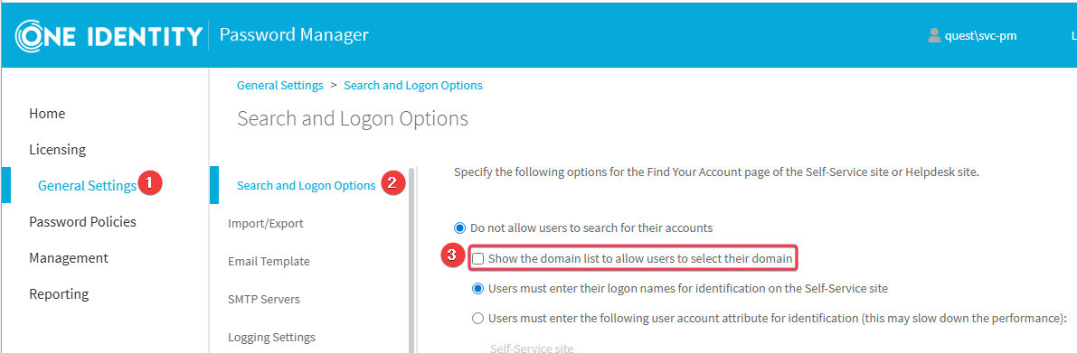Click the settings list vertical scrollbar
Screen dimensions: 1077x353
[x=412, y=260]
